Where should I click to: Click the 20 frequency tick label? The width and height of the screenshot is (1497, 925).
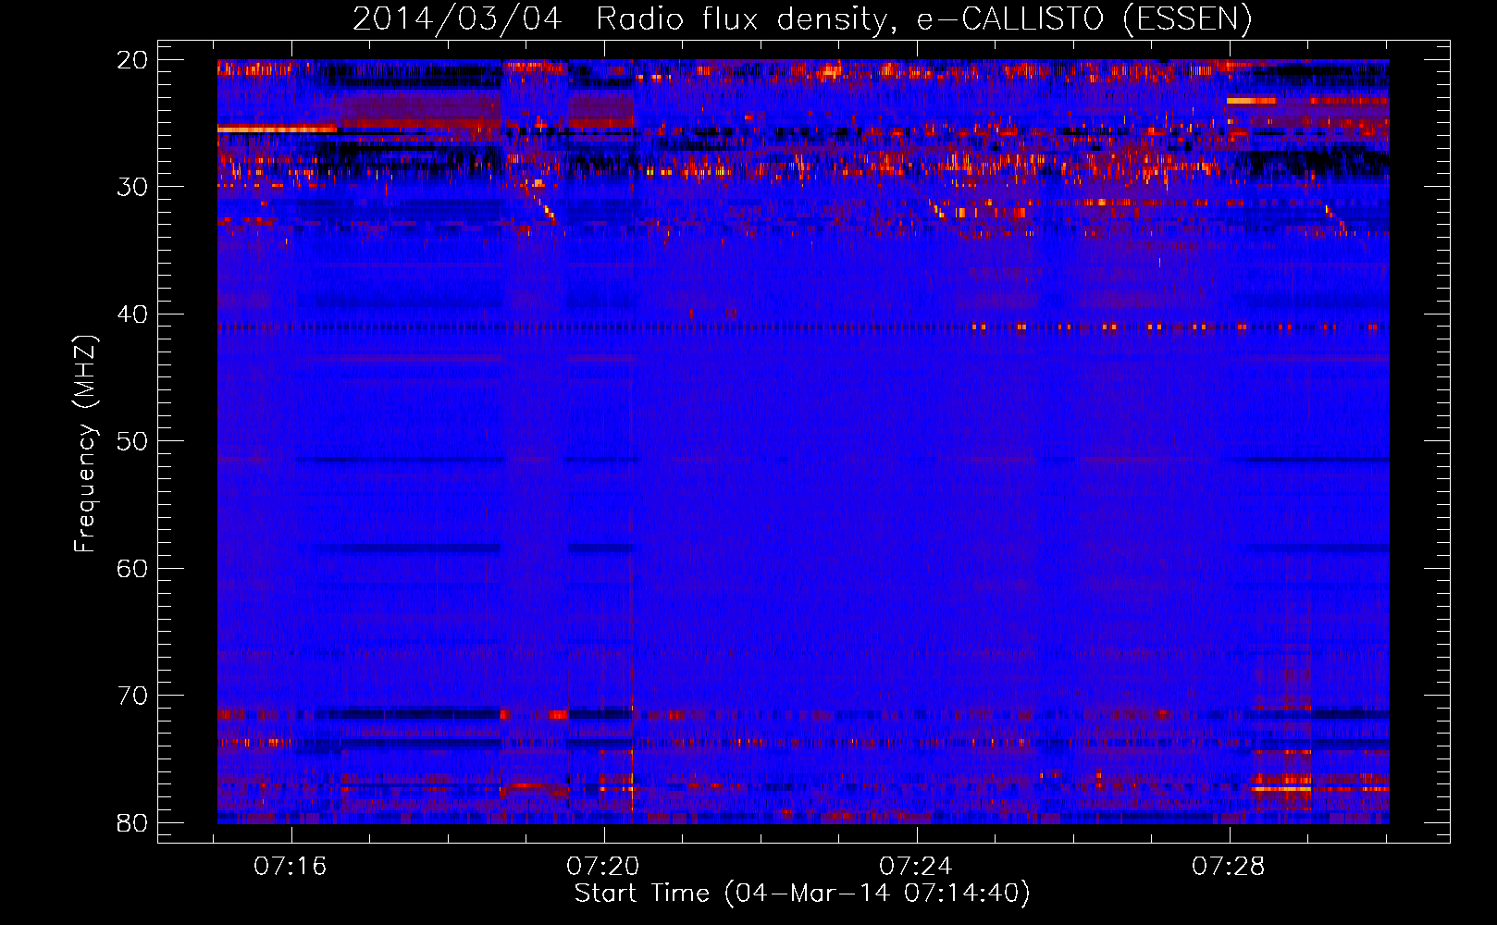pos(132,60)
